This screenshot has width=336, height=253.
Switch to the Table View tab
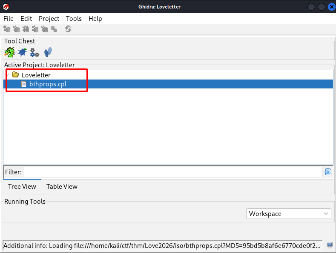62,187
